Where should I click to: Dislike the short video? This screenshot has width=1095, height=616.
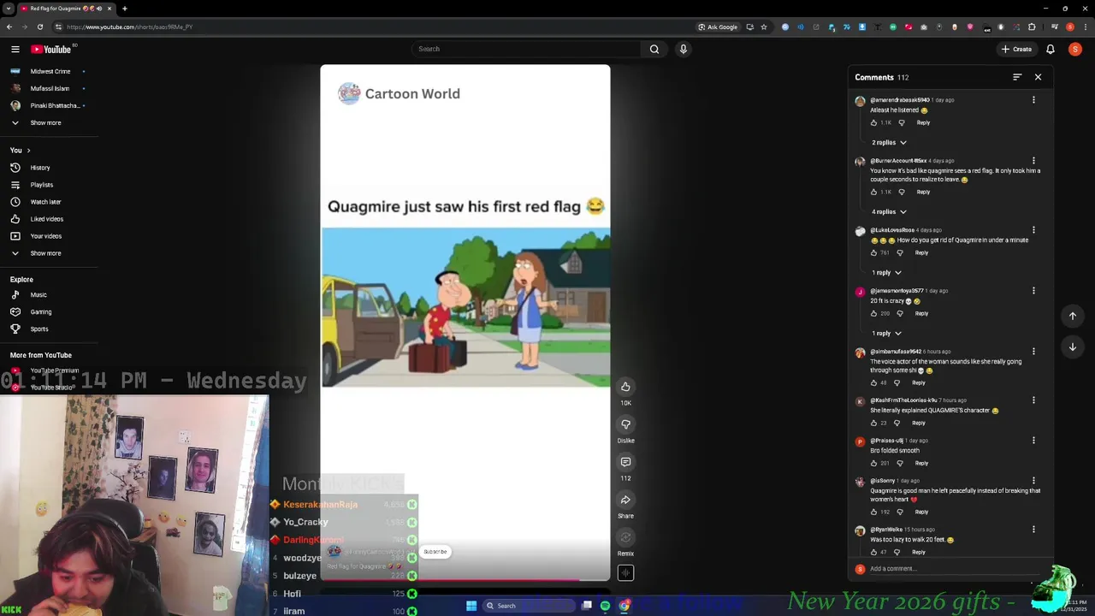coord(625,424)
